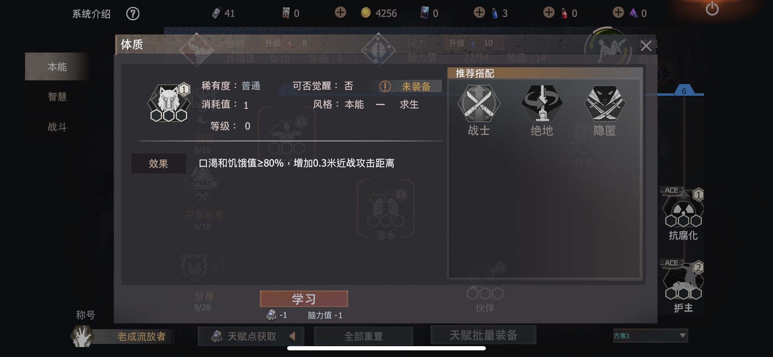This screenshot has height=357, width=773.
Task: Add gold coins with the plus icon
Action: 340,13
